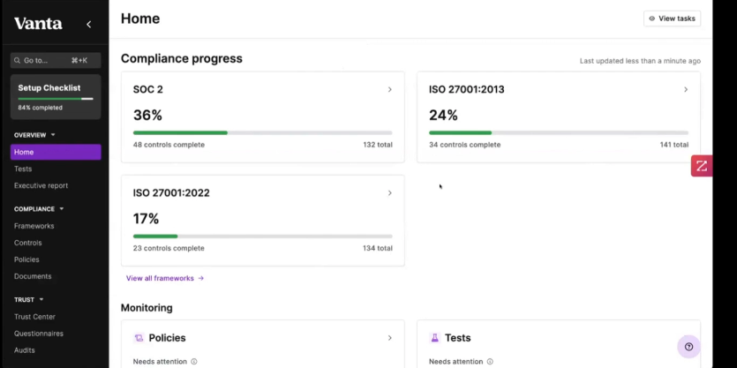The width and height of the screenshot is (737, 368).
Task: Click '134 total' text
Action: pyautogui.click(x=378, y=248)
